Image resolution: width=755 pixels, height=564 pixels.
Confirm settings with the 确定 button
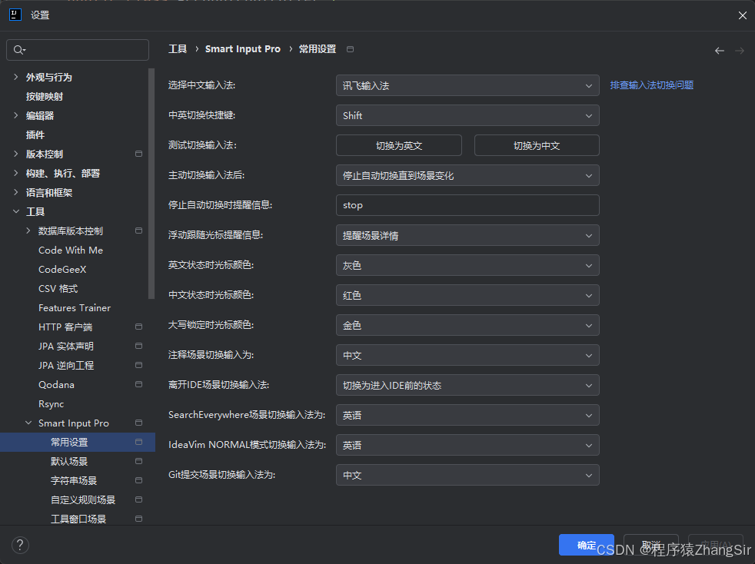point(586,545)
